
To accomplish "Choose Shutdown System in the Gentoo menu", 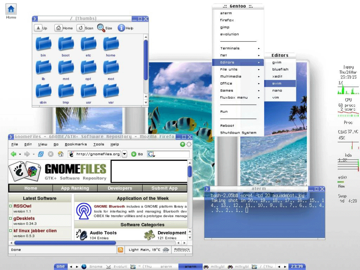I will (238, 133).
